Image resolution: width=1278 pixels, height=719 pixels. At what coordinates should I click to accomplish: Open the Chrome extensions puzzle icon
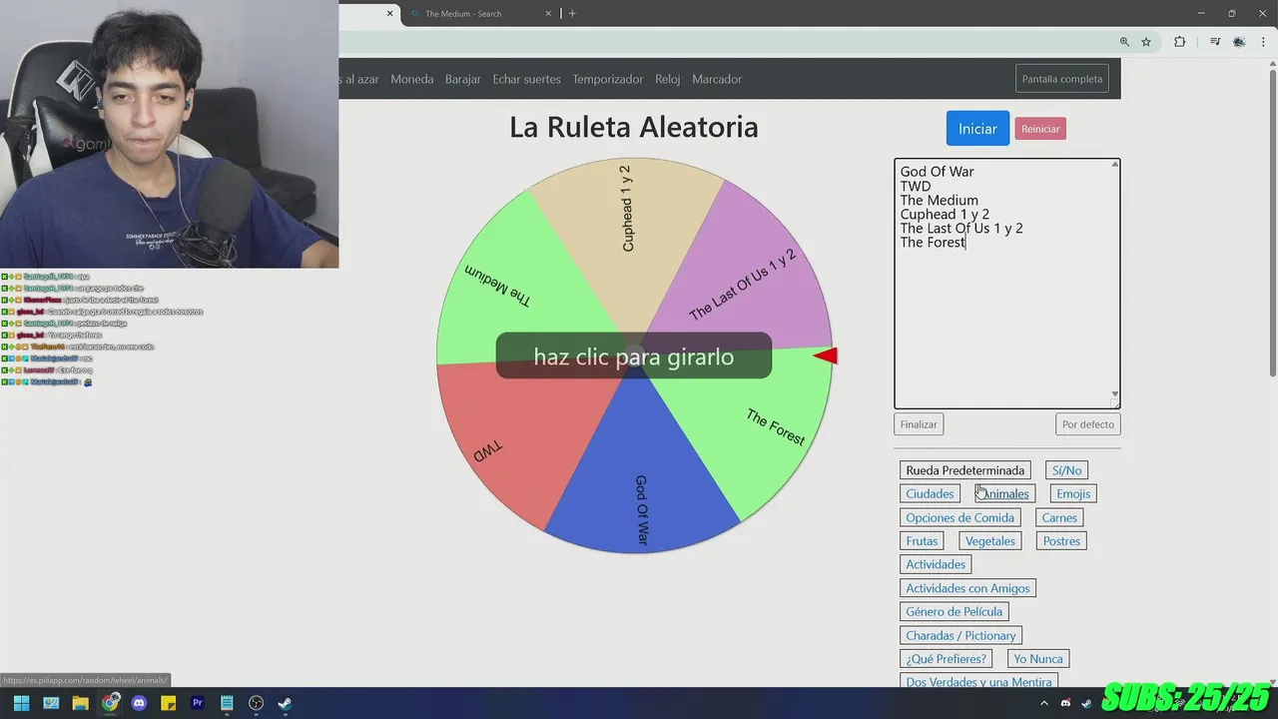(x=1180, y=42)
